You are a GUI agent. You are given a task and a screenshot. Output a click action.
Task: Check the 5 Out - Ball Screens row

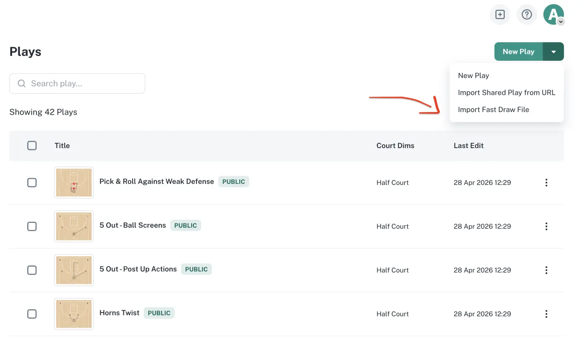point(32,226)
